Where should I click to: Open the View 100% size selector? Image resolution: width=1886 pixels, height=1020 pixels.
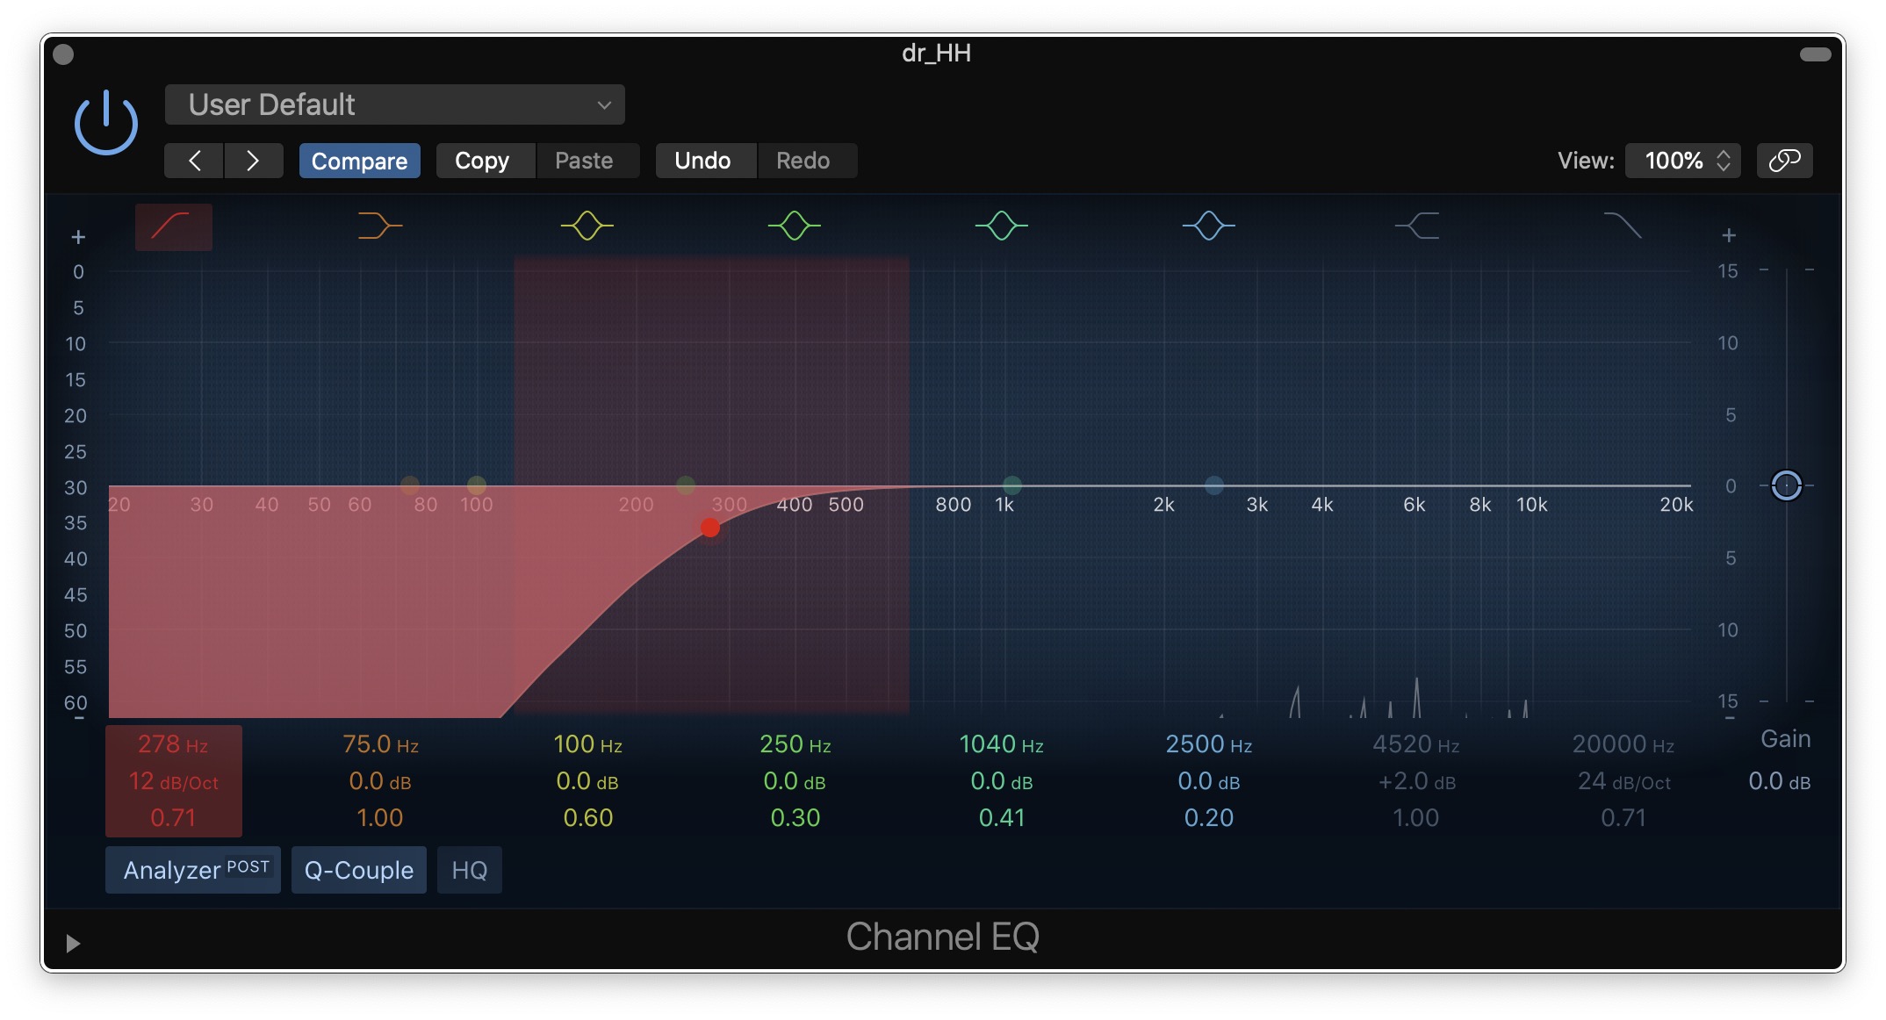point(1682,161)
